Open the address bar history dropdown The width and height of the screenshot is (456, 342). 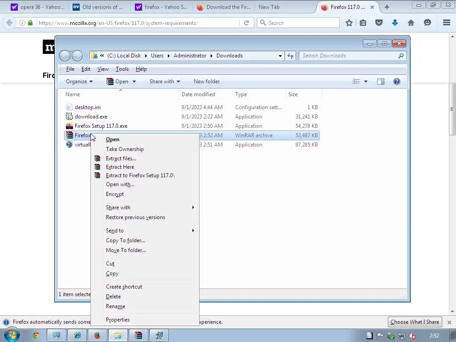coord(280,56)
